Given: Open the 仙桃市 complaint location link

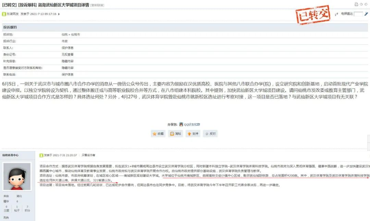Looking at the screenshot, I should click(75, 34).
